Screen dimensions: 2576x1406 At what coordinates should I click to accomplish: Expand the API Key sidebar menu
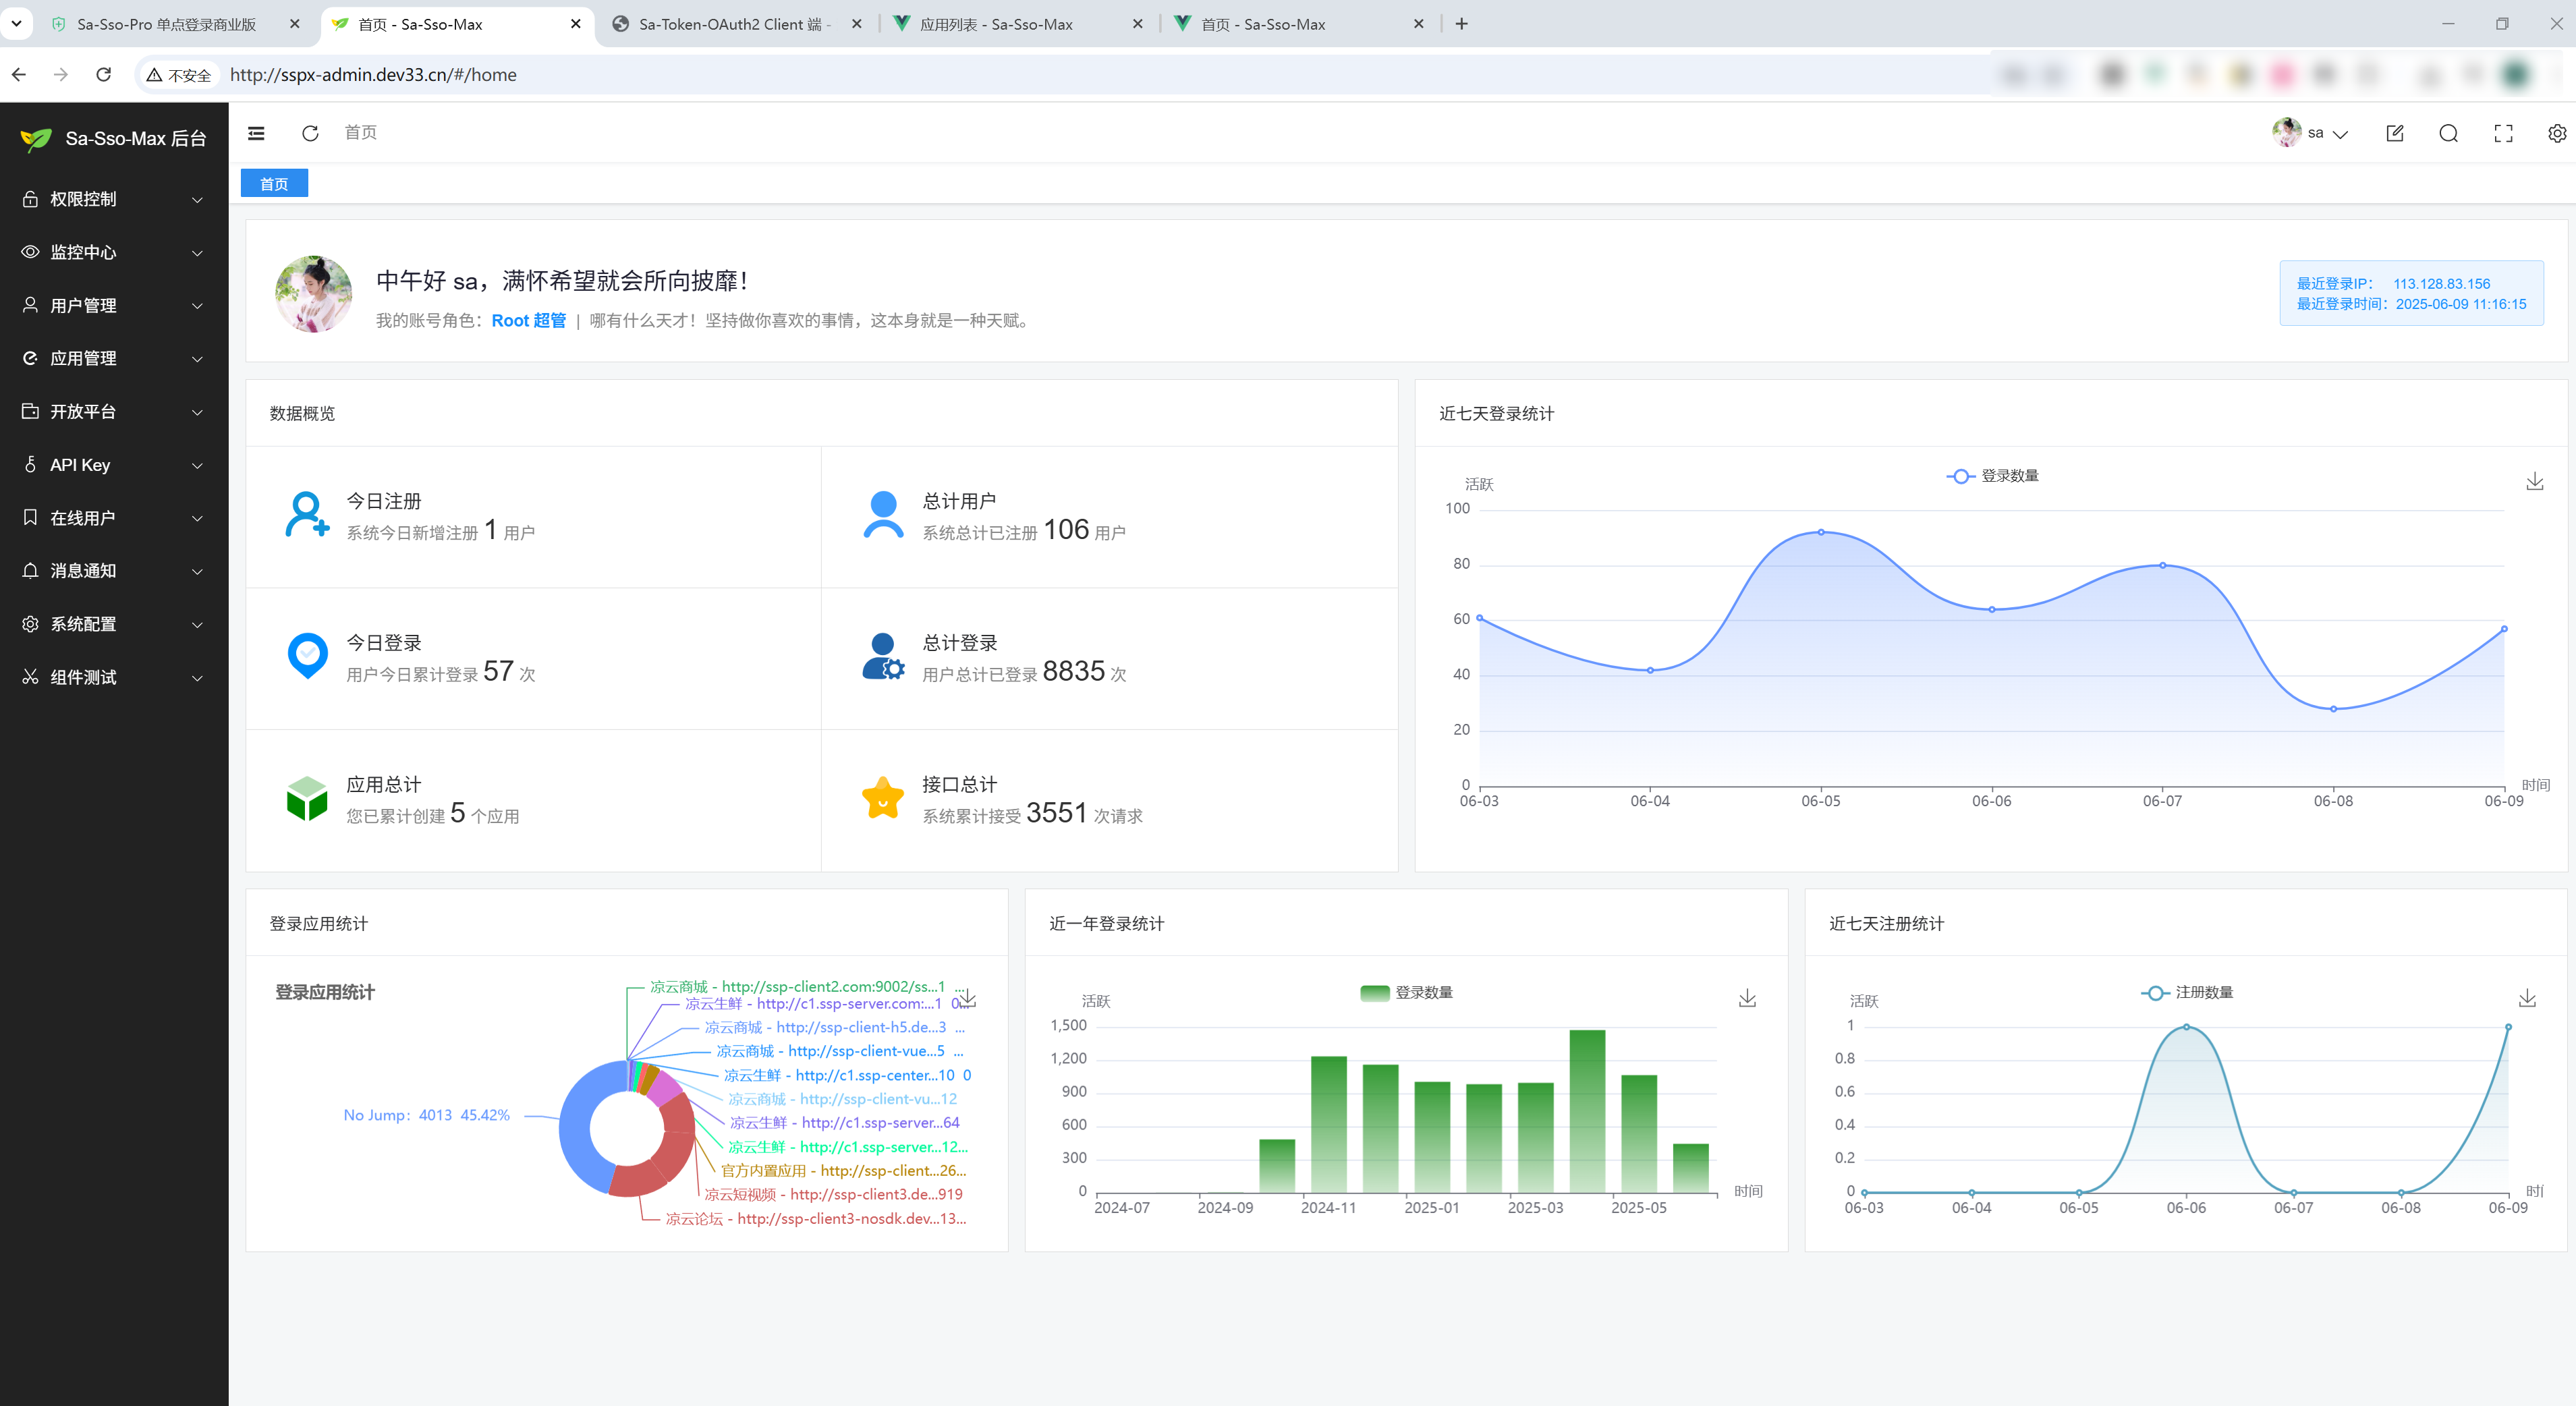pyautogui.click(x=113, y=465)
